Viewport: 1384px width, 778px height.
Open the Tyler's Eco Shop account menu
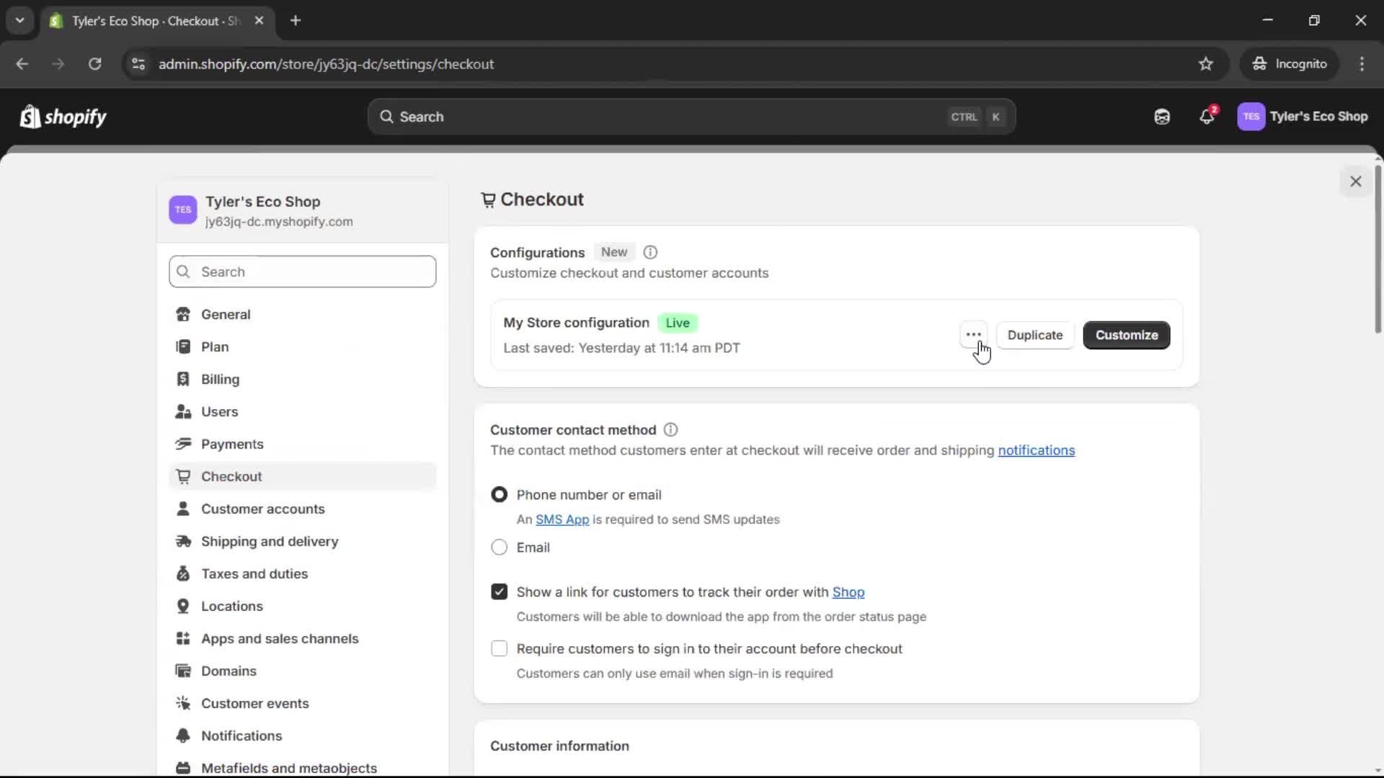pyautogui.click(x=1303, y=117)
